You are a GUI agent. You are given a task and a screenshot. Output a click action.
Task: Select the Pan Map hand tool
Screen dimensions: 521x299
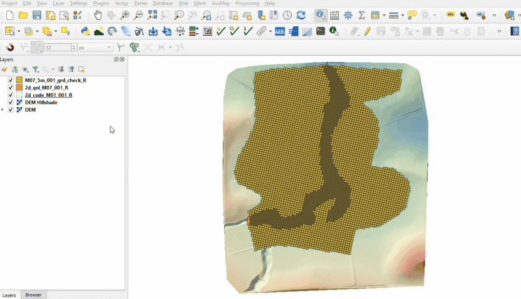pos(97,15)
